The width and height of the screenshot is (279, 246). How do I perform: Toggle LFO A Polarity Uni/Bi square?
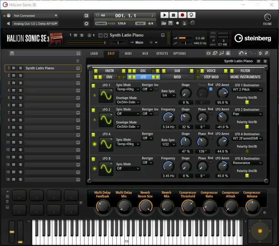pyautogui.click(x=247, y=151)
